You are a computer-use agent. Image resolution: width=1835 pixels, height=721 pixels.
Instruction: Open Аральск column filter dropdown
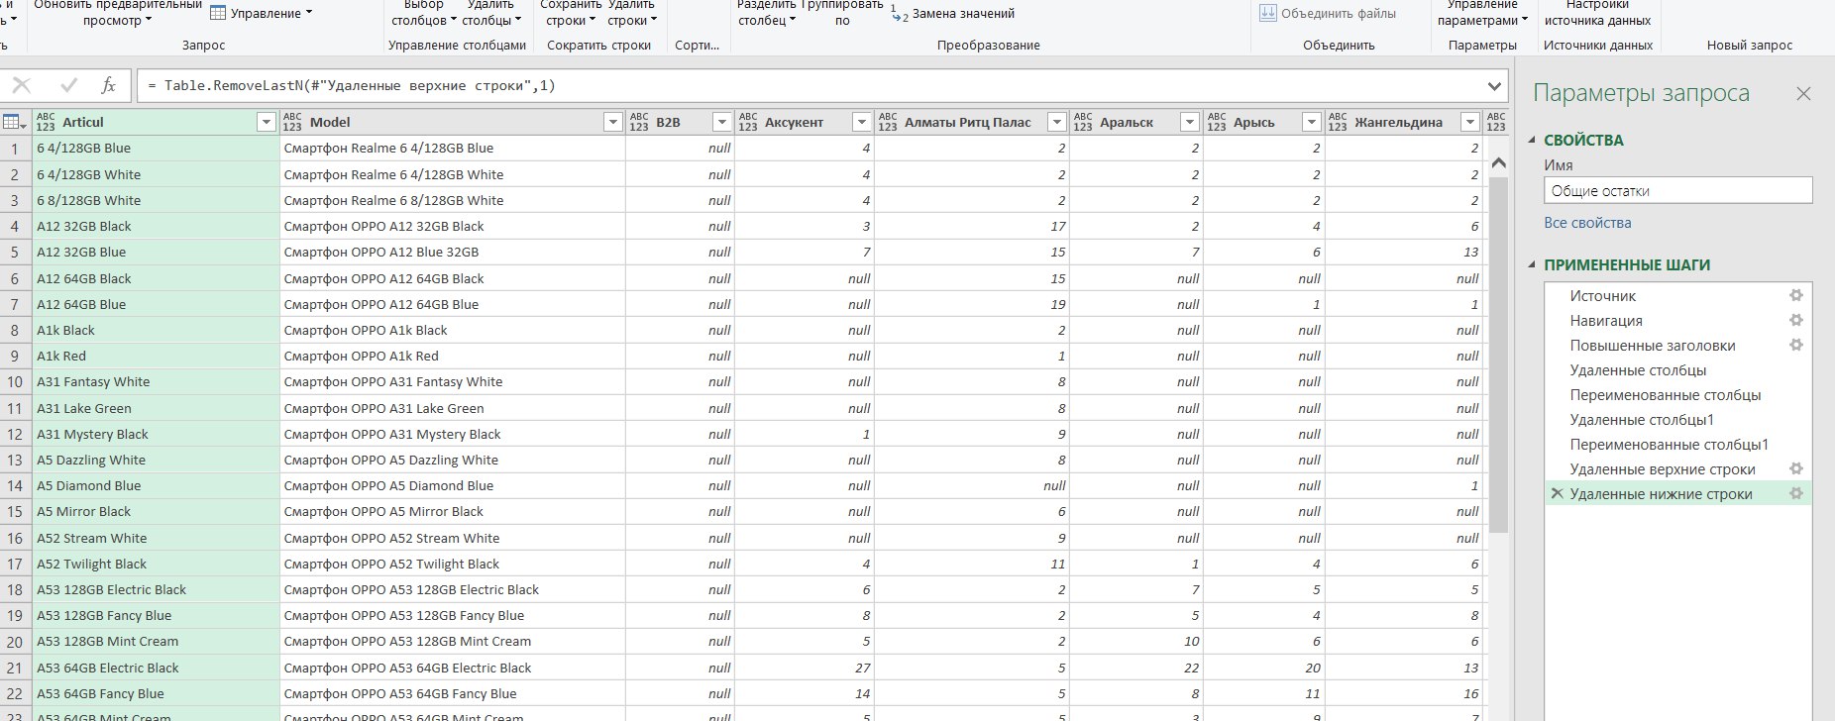click(1189, 122)
